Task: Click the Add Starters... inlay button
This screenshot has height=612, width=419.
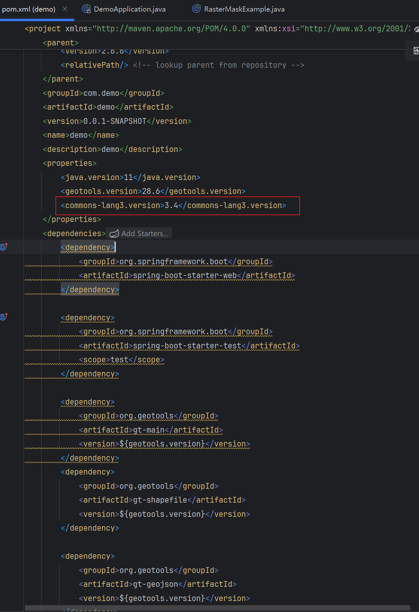Action: pyautogui.click(x=139, y=233)
